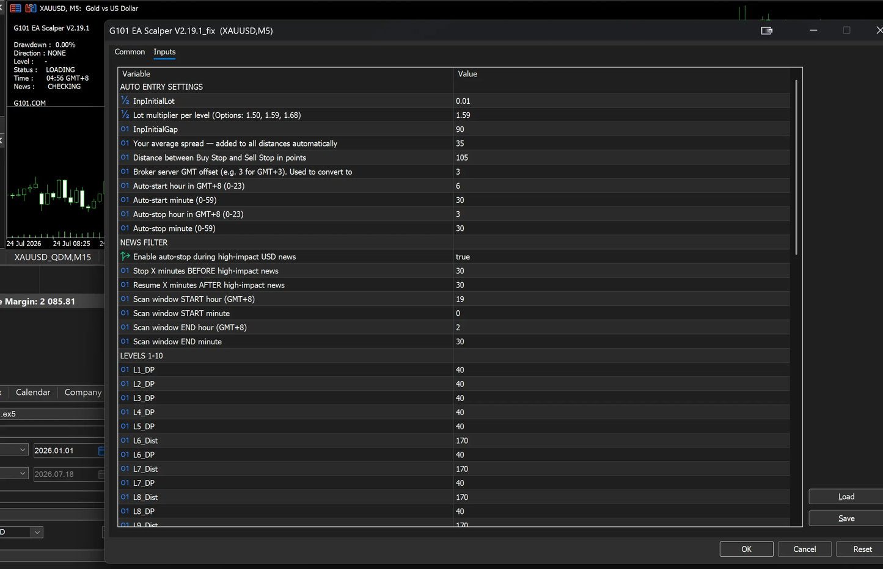Expand the bottom-left combo box arrow
Image resolution: width=883 pixels, height=569 pixels.
pos(37,532)
